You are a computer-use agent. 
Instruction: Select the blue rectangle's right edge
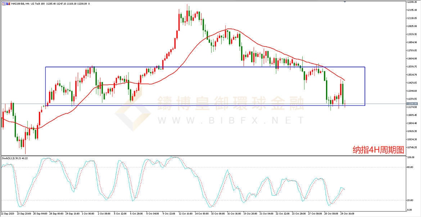pyautogui.click(x=365, y=86)
